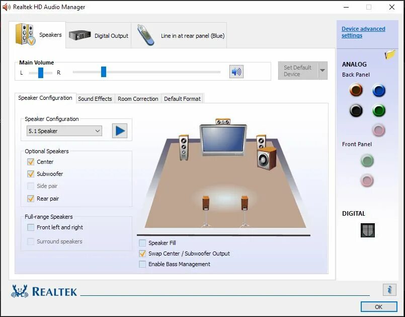Click the orange back panel jack
This screenshot has height=317, width=405.
[x=356, y=90]
